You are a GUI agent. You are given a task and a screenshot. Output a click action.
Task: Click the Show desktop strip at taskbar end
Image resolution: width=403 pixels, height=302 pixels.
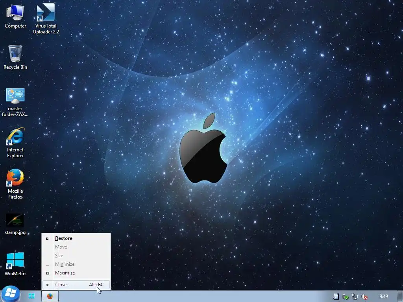point(400,296)
